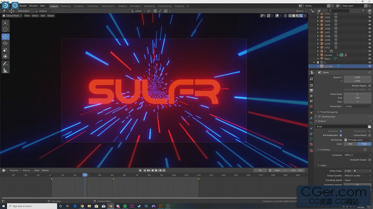Screen dimensions: 373x209
Task: Select the Scale tool
Action: tap(5, 50)
